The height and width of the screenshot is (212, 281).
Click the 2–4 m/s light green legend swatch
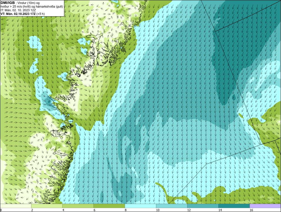click(47, 206)
